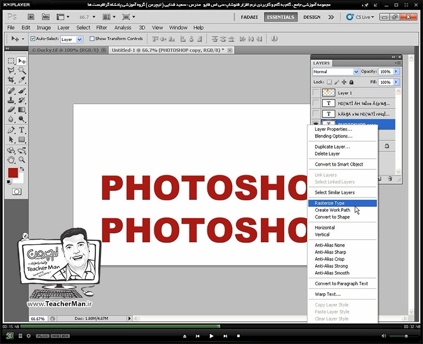Select the Healing Brush tool
Viewport: 423px width, 344px height.
pyautogui.click(x=11, y=90)
